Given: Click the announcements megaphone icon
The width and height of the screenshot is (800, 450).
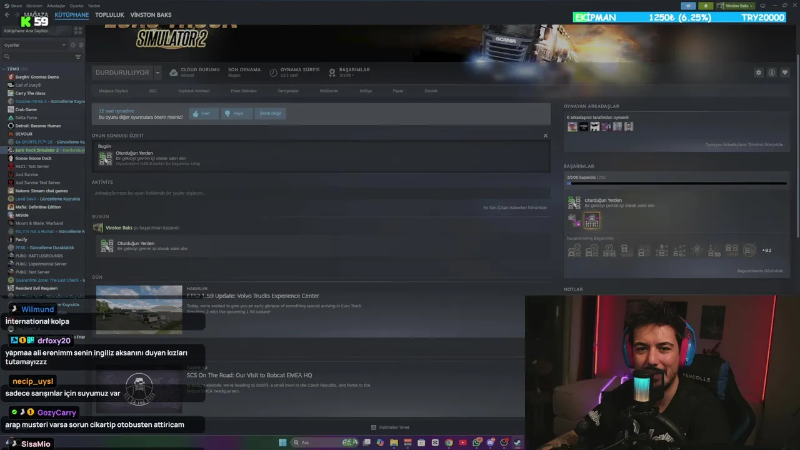Looking at the screenshot, I should pyautogui.click(x=689, y=6).
